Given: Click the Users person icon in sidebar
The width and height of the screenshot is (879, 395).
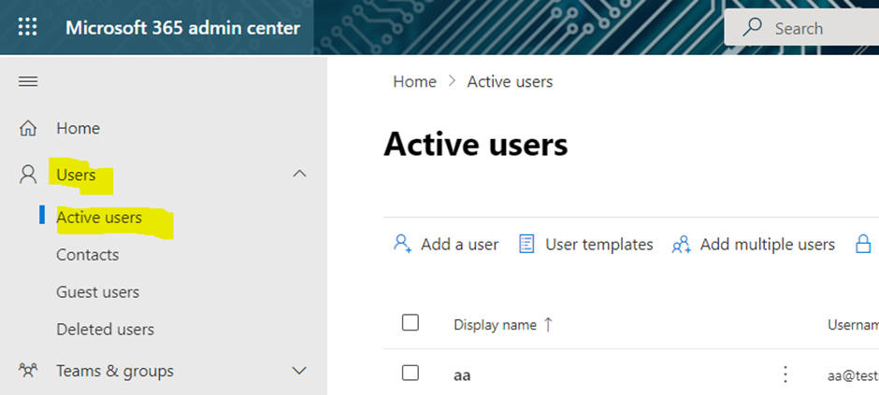Looking at the screenshot, I should pyautogui.click(x=27, y=176).
